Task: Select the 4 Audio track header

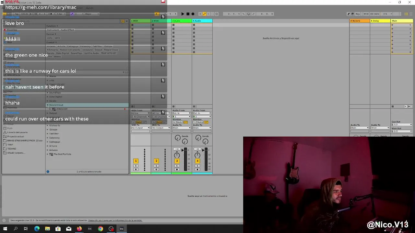Action: 202,21
